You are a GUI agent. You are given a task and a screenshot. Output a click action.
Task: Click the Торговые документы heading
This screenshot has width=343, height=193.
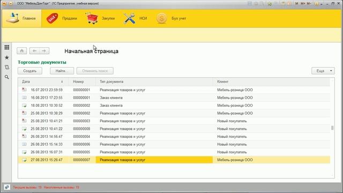(42, 62)
